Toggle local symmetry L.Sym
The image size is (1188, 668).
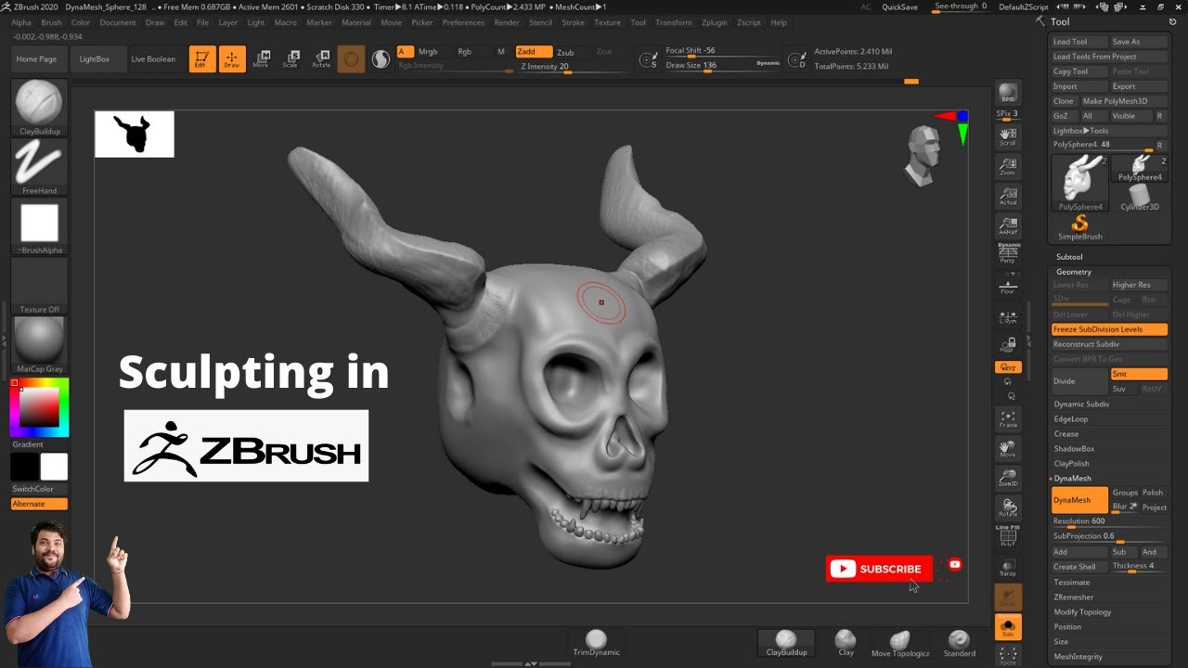click(1007, 316)
